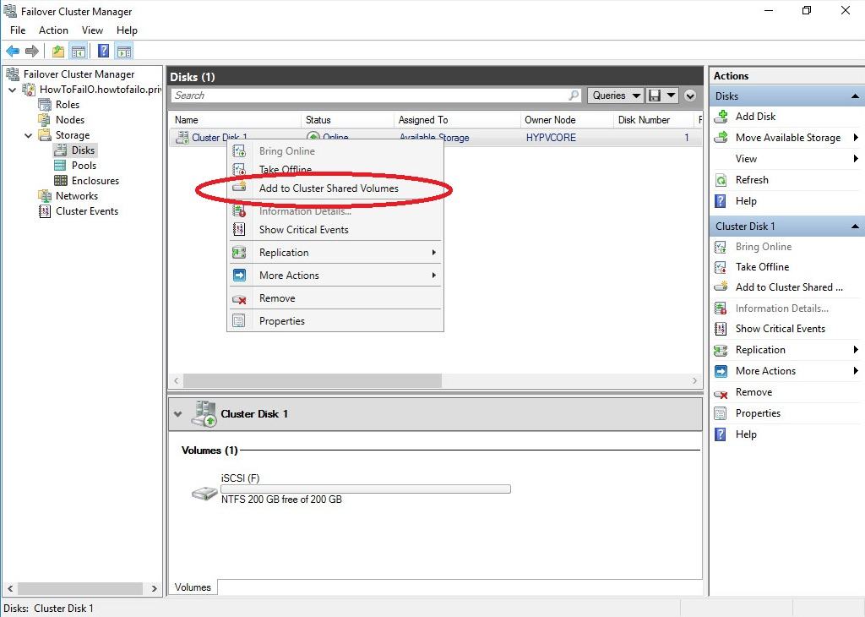Screen dimensions: 865x617
Task: Choose Take Offline in context menu
Action: [335, 169]
